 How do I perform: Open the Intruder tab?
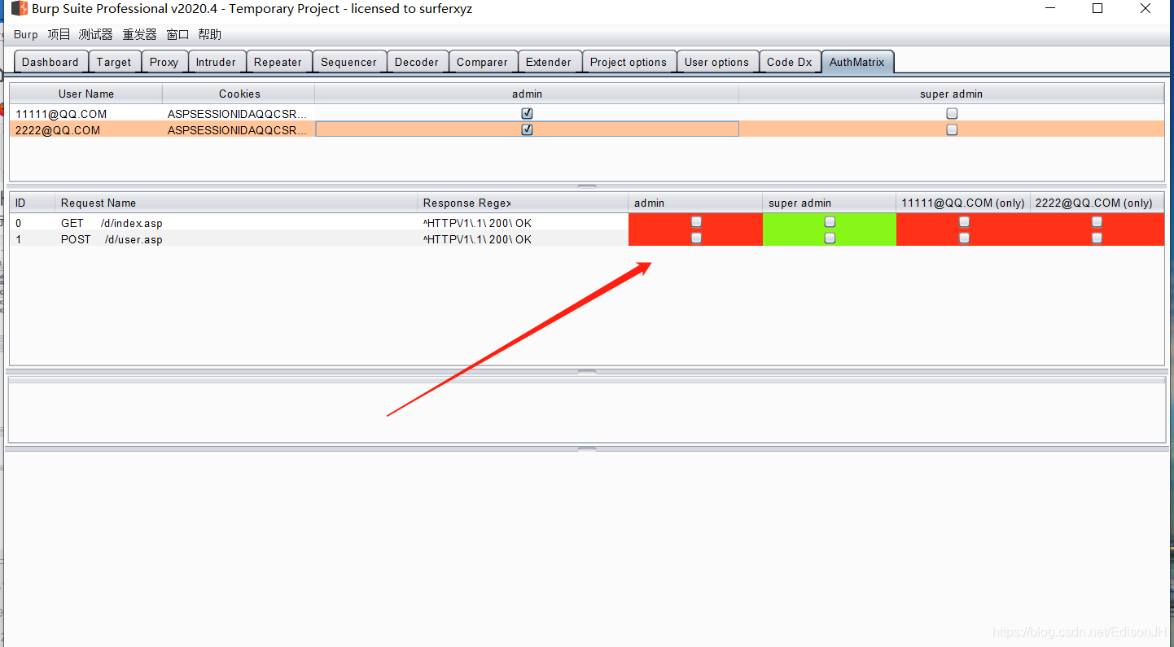pos(216,61)
